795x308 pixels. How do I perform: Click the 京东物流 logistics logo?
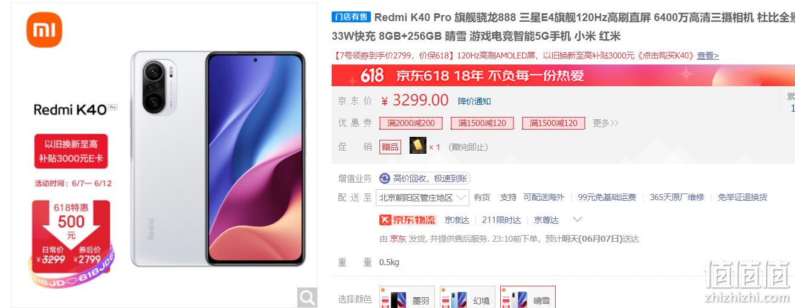407,220
